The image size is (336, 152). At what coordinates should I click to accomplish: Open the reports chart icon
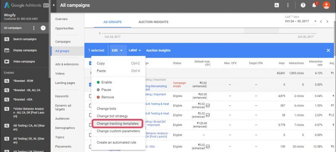(x=277, y=5)
